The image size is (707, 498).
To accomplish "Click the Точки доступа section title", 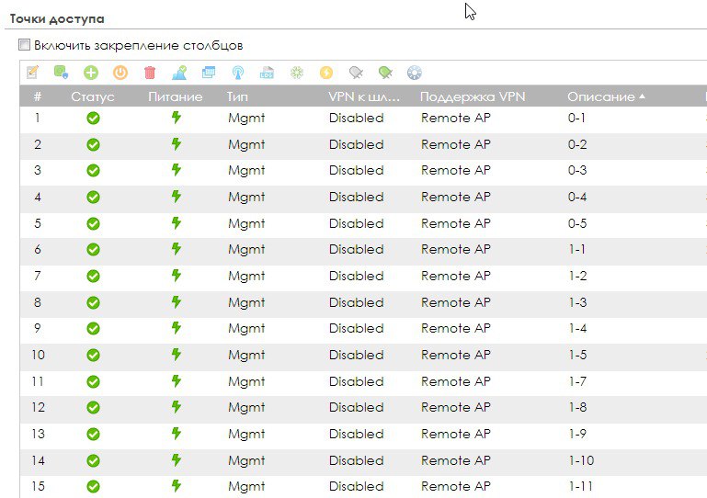I will (57, 19).
